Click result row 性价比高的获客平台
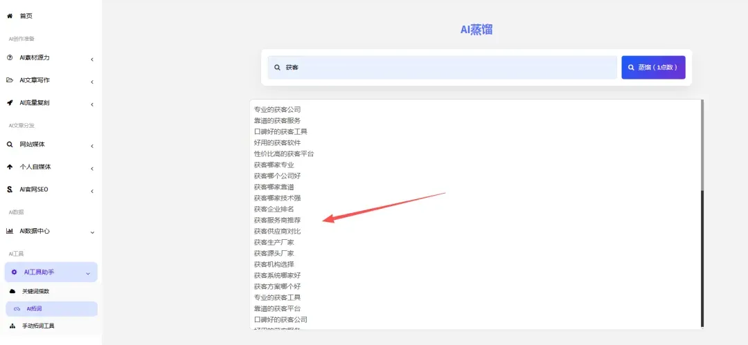748x345 pixels. click(284, 154)
